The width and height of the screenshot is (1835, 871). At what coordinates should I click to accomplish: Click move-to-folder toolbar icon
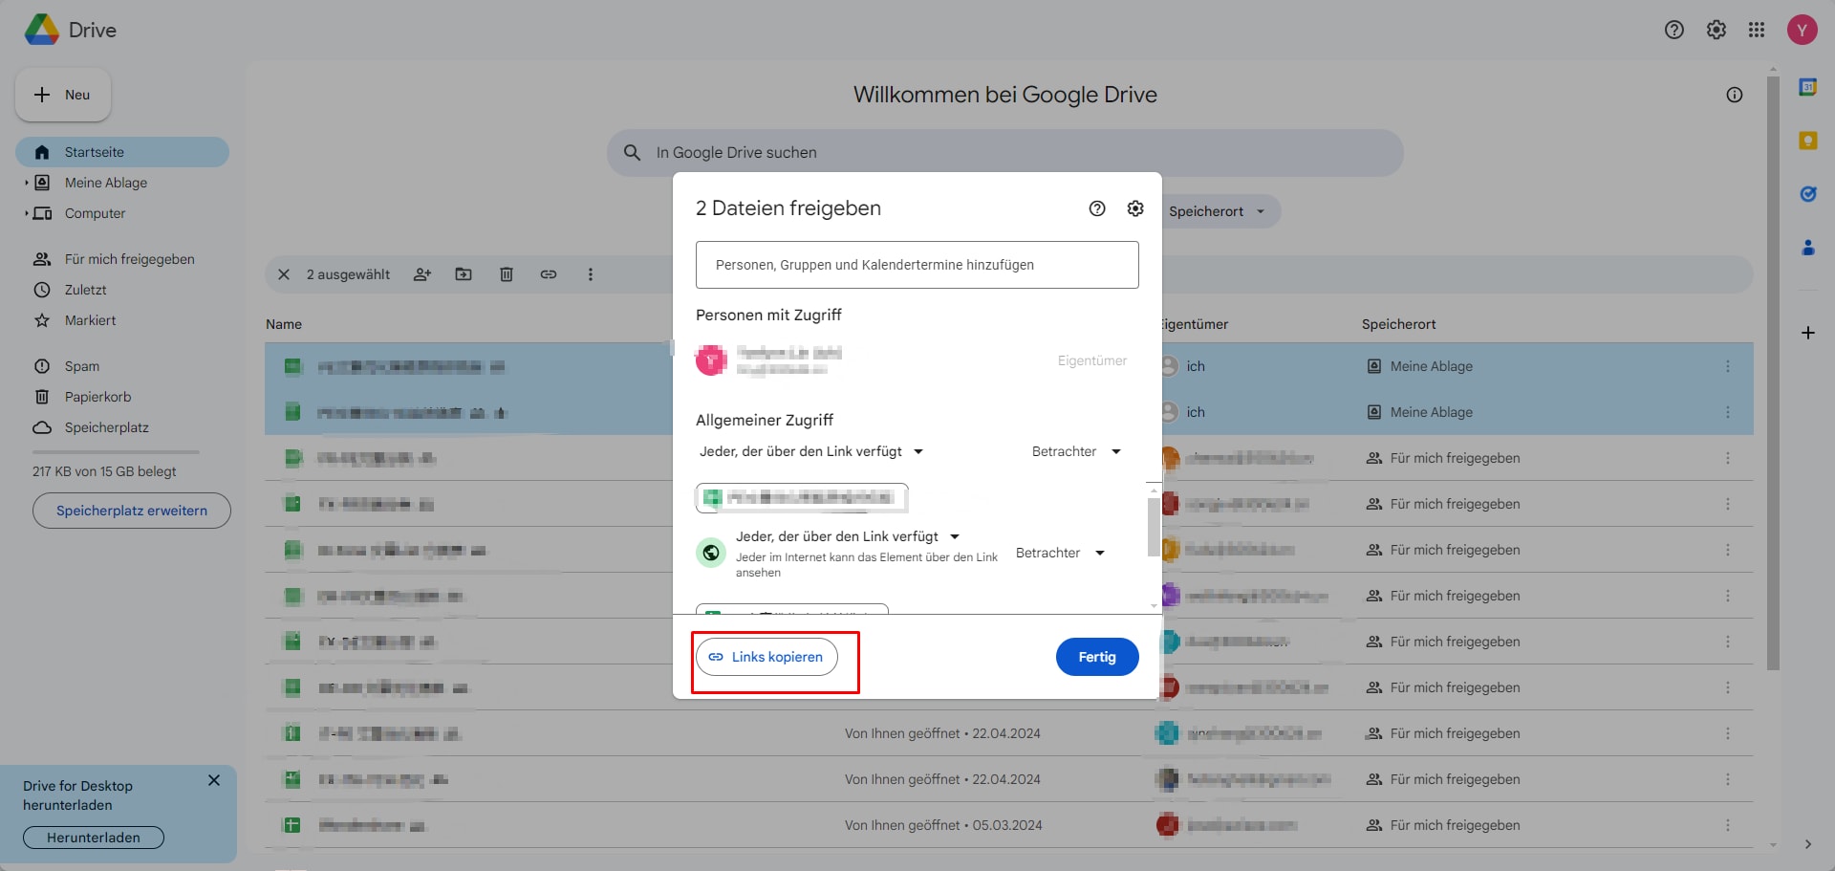[x=464, y=274]
